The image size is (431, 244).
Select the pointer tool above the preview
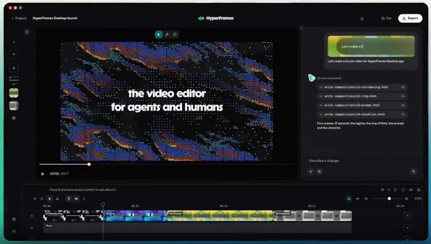(159, 34)
